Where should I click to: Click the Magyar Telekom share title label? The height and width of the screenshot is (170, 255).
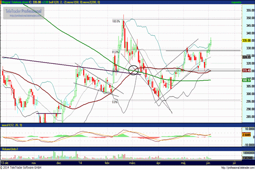click(x=15, y=2)
